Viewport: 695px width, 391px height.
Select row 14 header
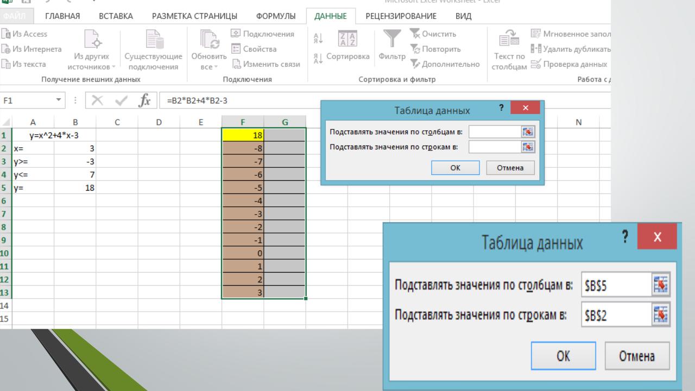click(x=5, y=306)
